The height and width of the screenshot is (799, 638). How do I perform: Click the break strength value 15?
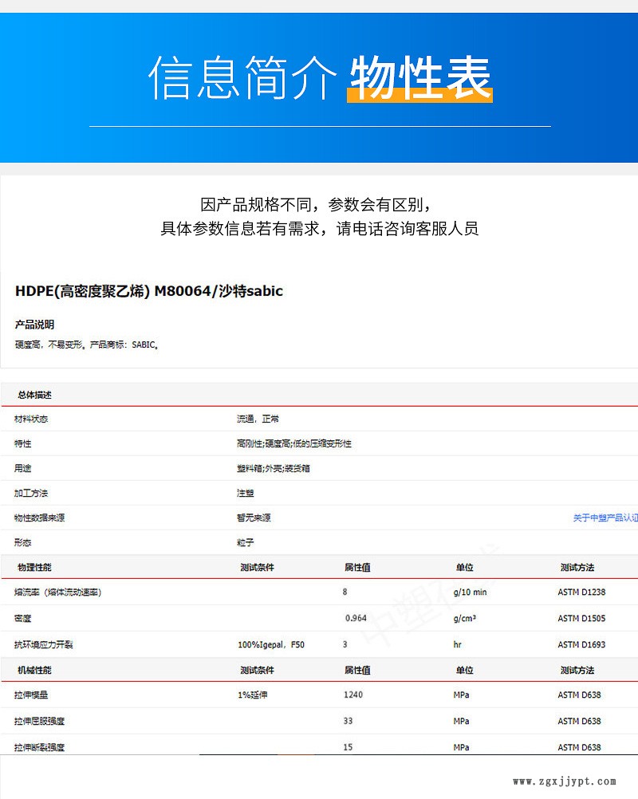click(x=348, y=747)
